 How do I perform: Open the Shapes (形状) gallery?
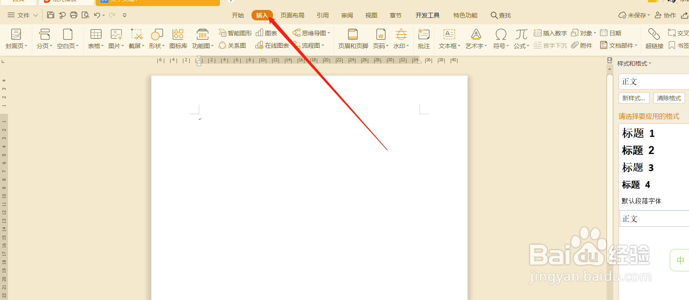(157, 39)
